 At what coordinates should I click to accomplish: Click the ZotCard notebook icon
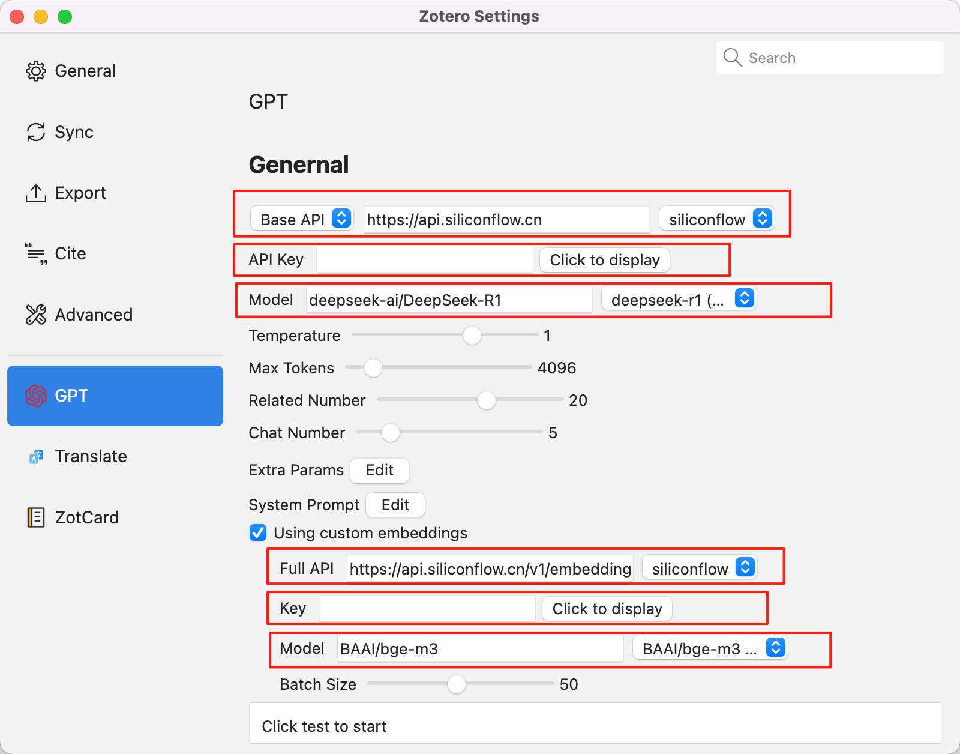36,517
